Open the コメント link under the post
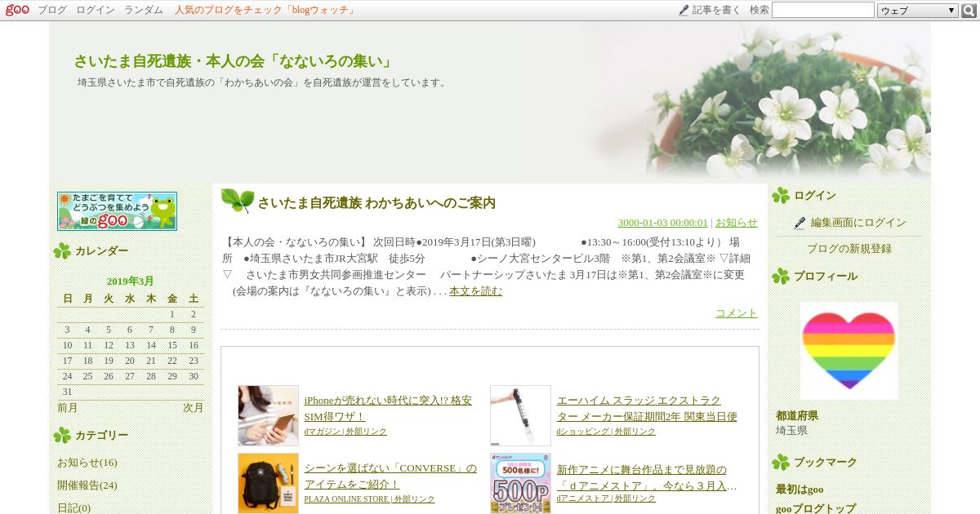Image resolution: width=980 pixels, height=514 pixels. [737, 313]
